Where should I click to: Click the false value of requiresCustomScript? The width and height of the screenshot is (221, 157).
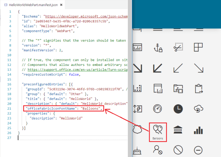pyautogui.click(x=74, y=74)
